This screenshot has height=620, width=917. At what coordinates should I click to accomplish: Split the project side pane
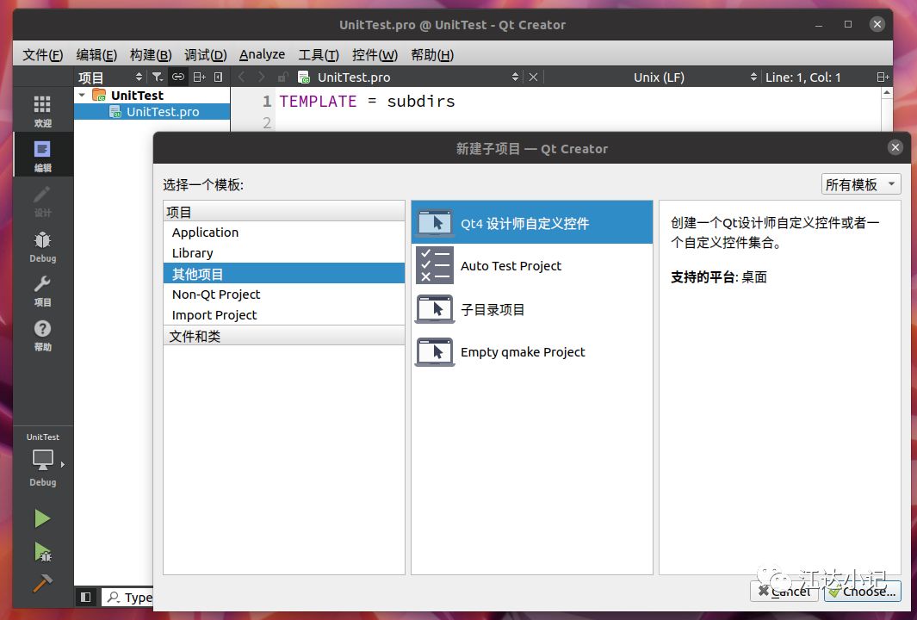pyautogui.click(x=200, y=77)
